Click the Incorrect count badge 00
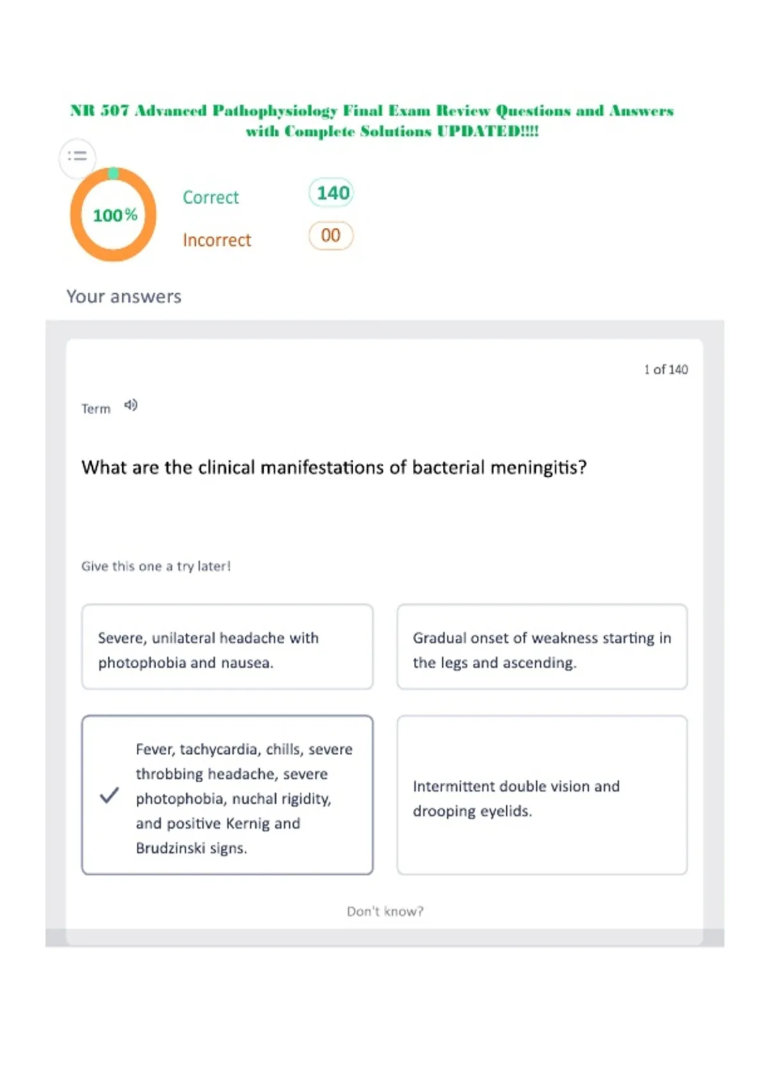The height and width of the screenshot is (1088, 768). [x=331, y=236]
